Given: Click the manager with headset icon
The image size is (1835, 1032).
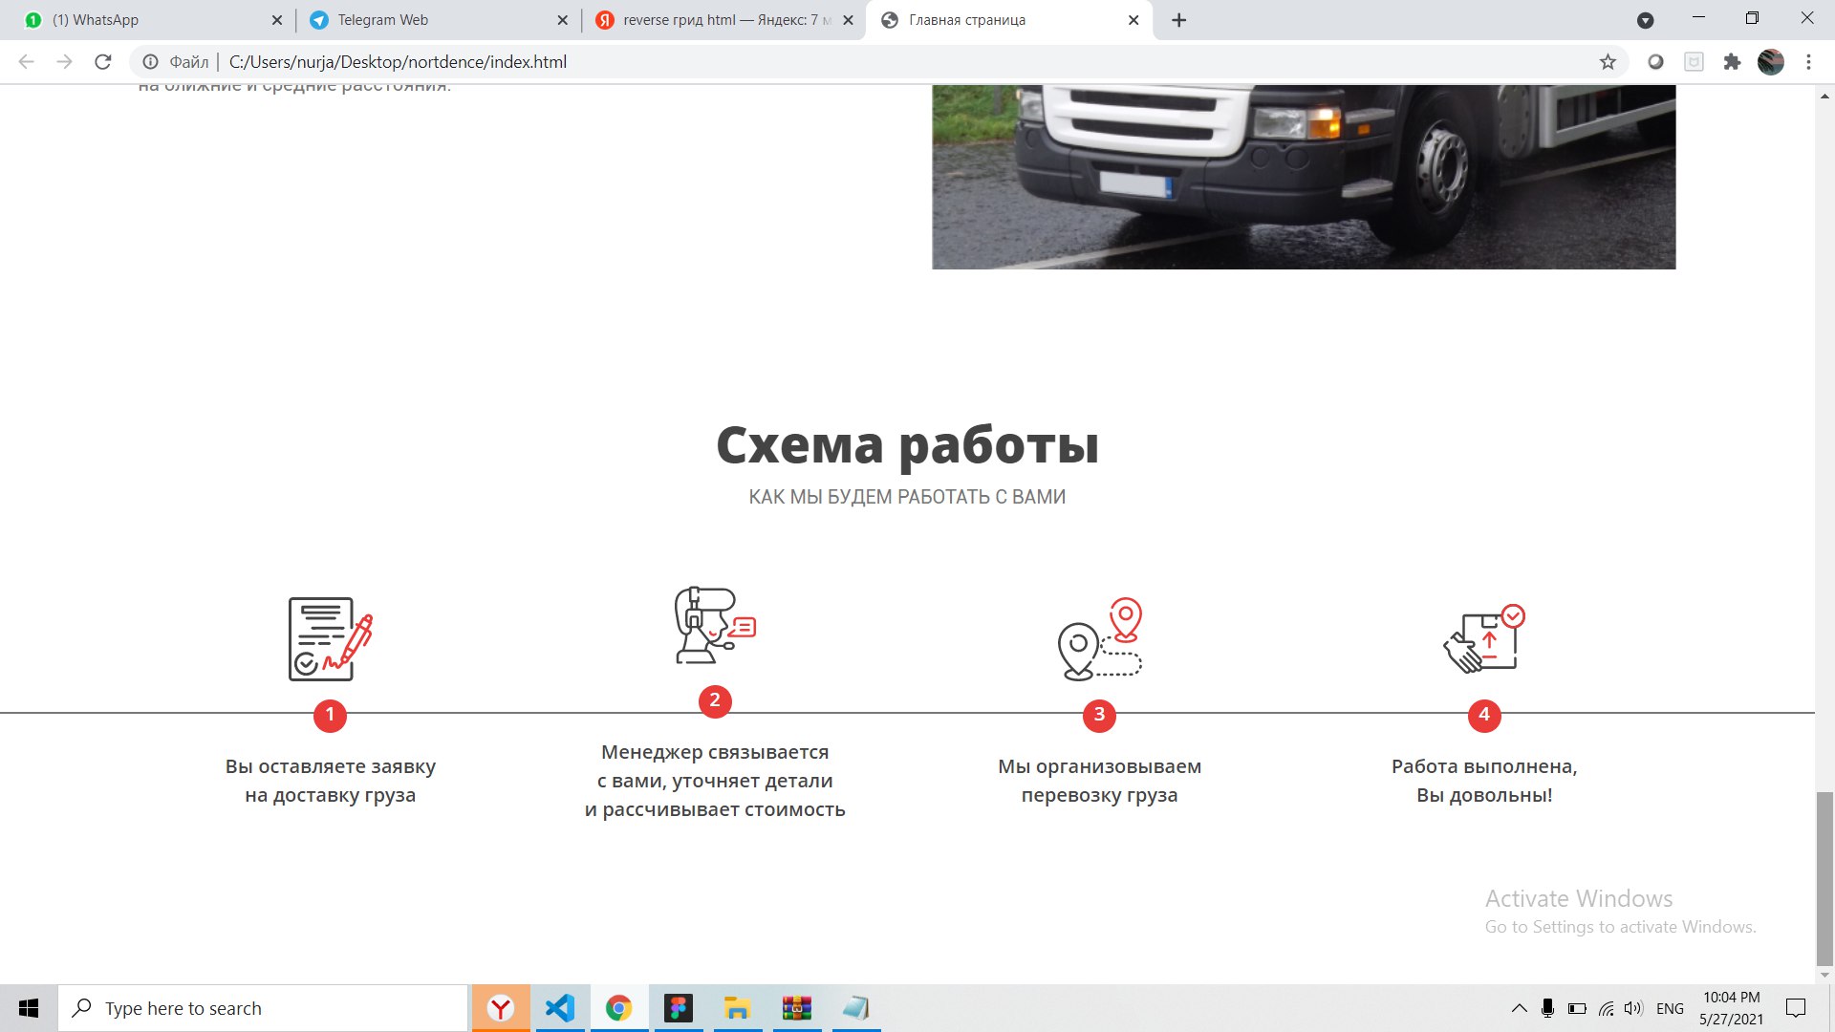Looking at the screenshot, I should 715,626.
